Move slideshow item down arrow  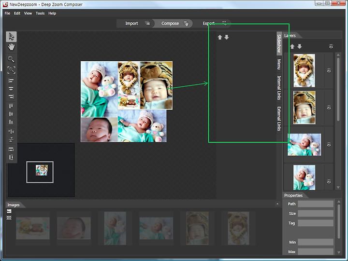coord(226,37)
